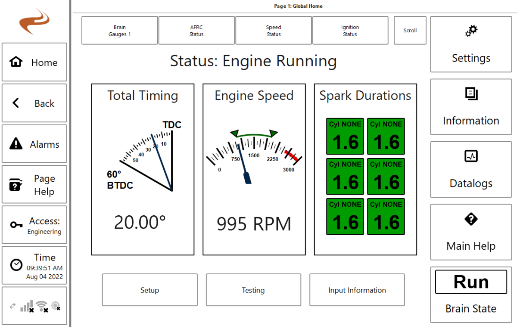Image resolution: width=517 pixels, height=332 pixels.
Task: Select the Brain Gauges 1 page
Action: (119, 30)
